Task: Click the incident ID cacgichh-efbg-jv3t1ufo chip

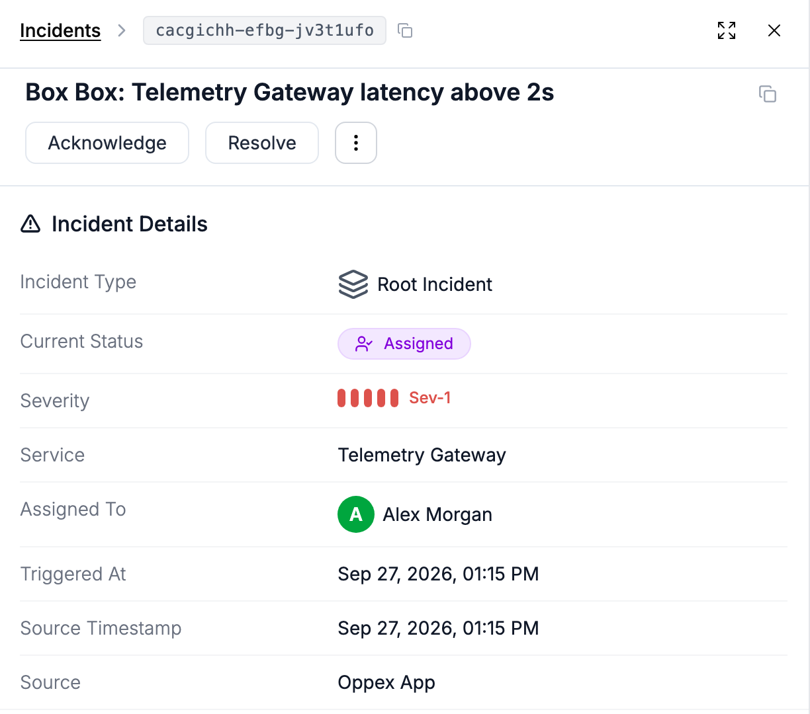Action: click(x=265, y=30)
